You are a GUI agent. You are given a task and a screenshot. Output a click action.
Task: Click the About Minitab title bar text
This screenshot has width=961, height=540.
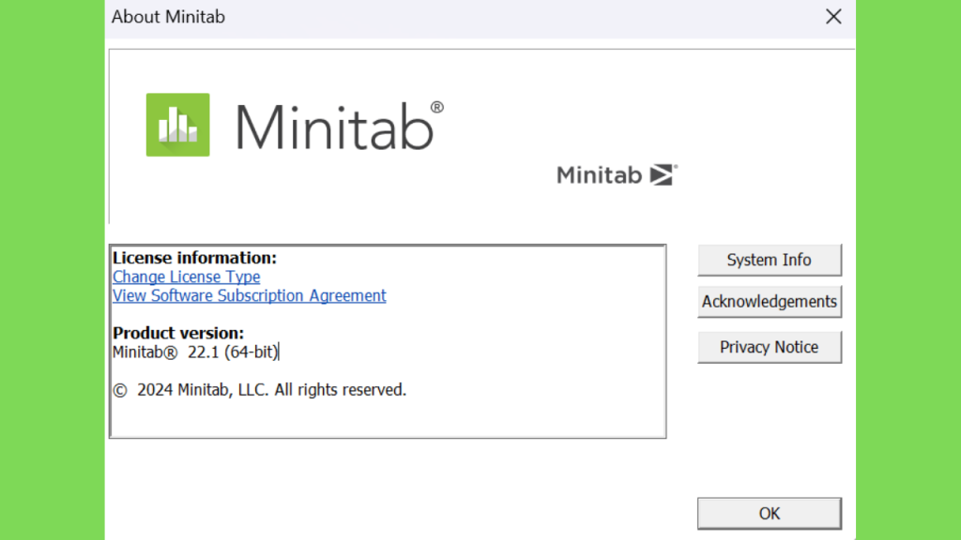click(169, 17)
